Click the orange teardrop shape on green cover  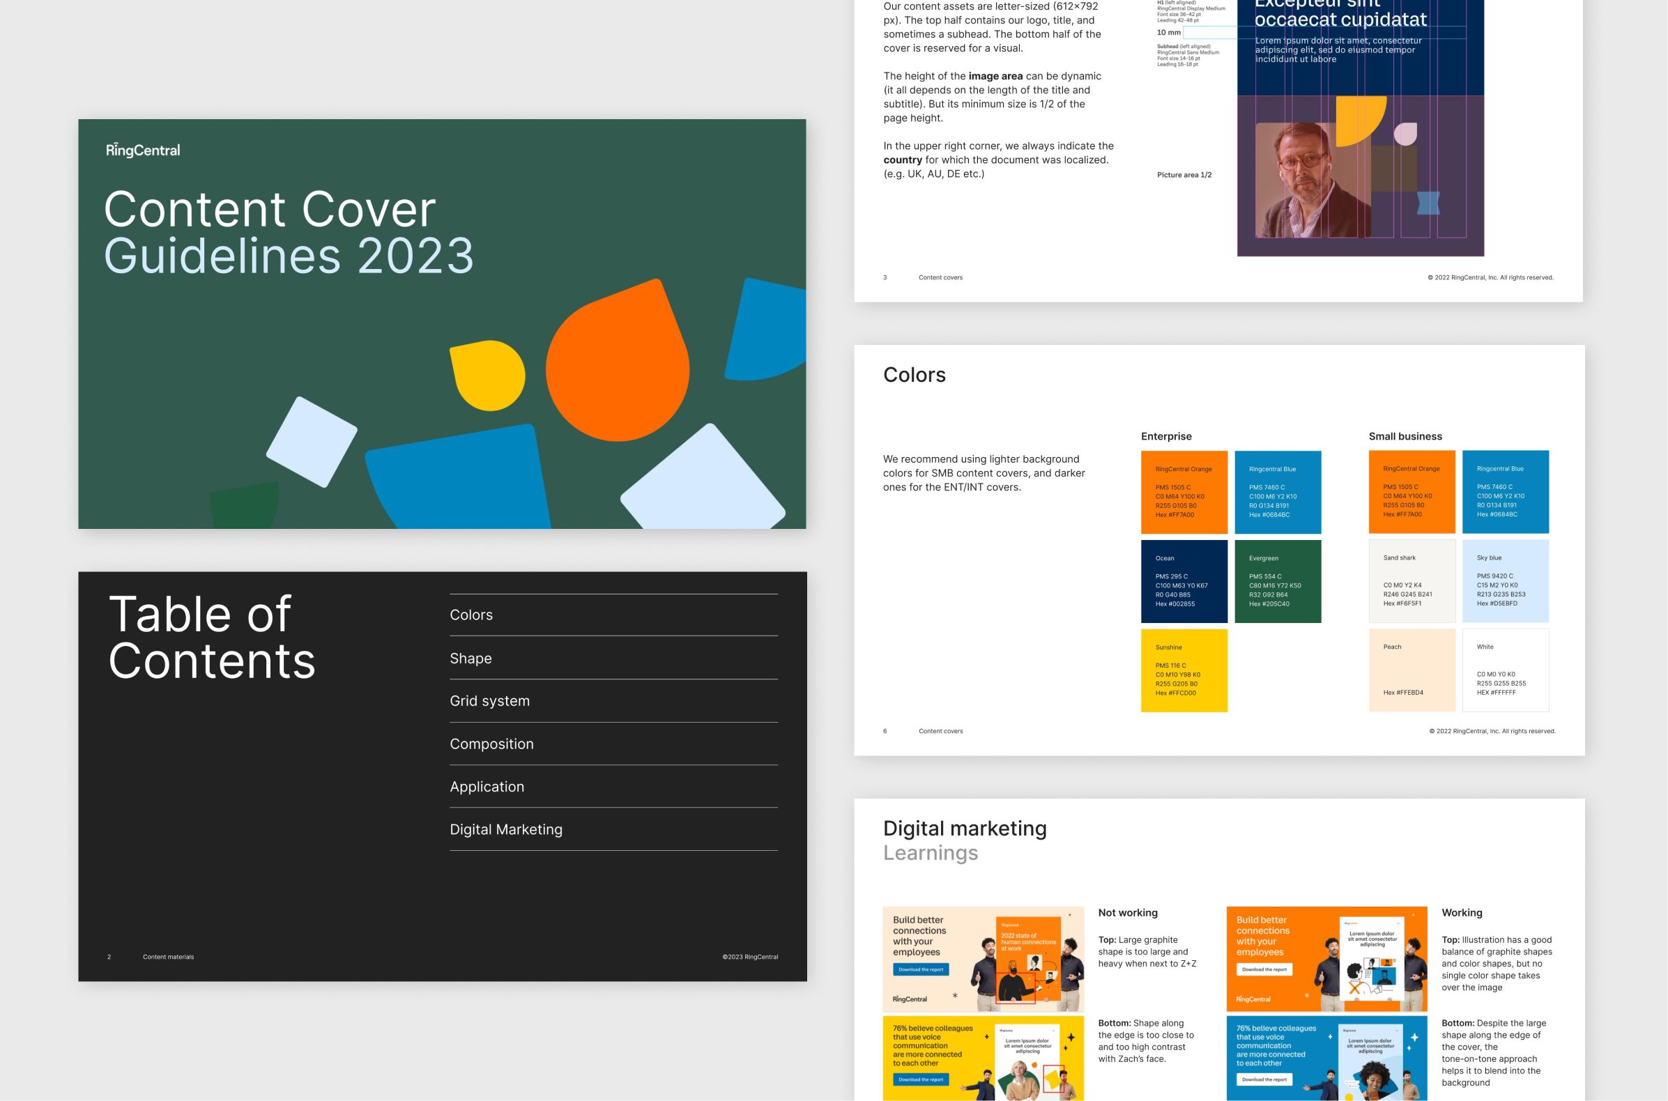click(x=618, y=360)
